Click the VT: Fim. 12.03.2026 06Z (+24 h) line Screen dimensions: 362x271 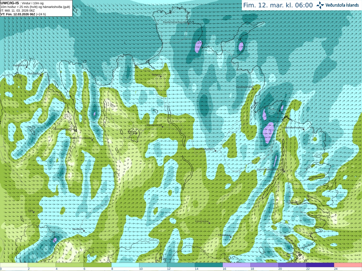click(x=23, y=14)
